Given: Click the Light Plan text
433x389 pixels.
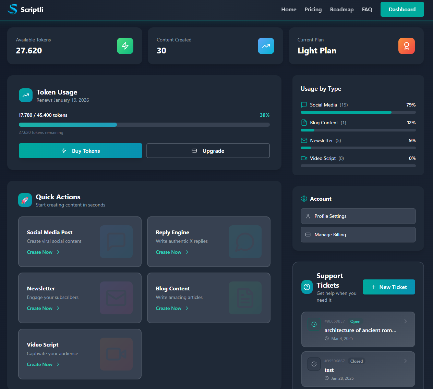Looking at the screenshot, I should click(317, 51).
